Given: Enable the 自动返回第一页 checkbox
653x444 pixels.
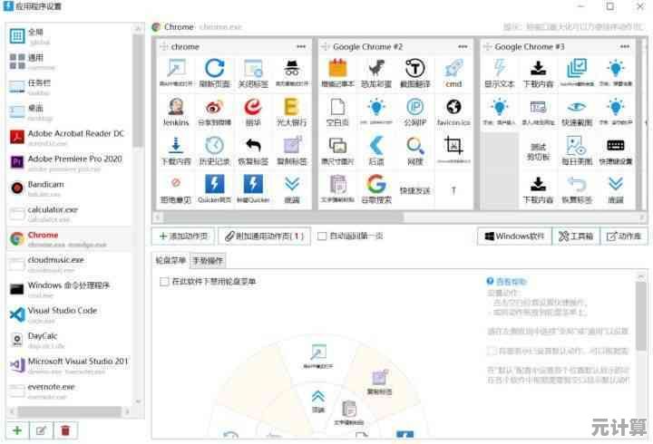Looking at the screenshot, I should [322, 236].
